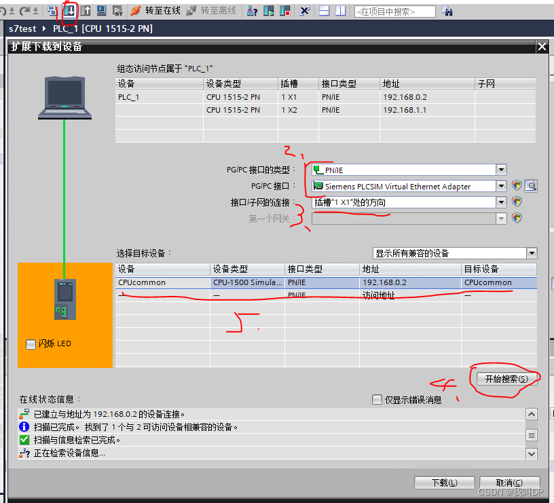
Task: Click 已建立与地址为 192.168.0.2 status message
Action: coord(109,414)
